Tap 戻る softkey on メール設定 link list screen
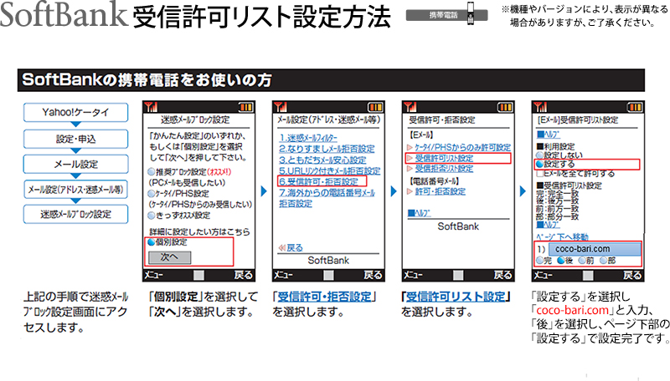 pos(373,276)
